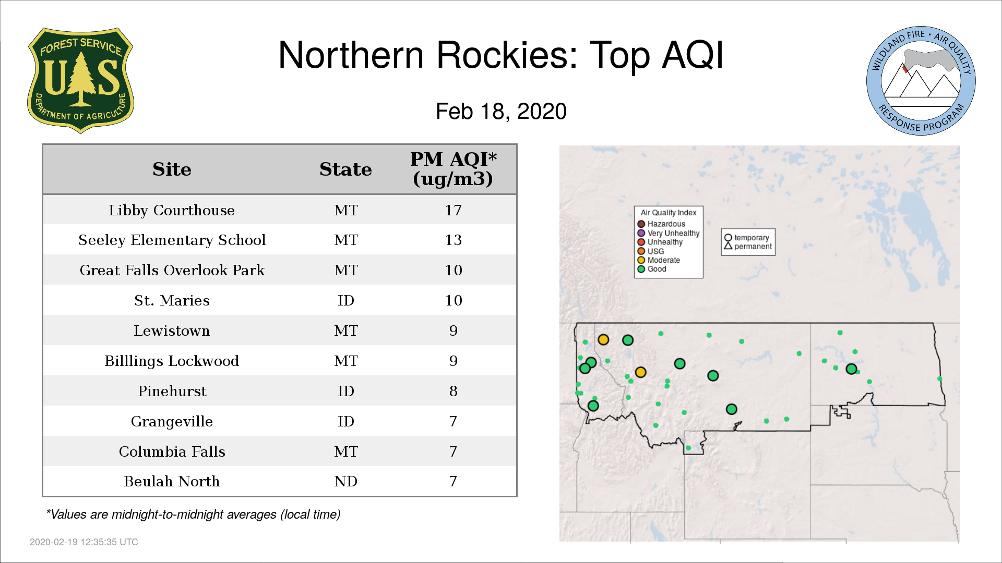Select the 'Pinehurst' site cell
The height and width of the screenshot is (563, 1002).
click(172, 391)
